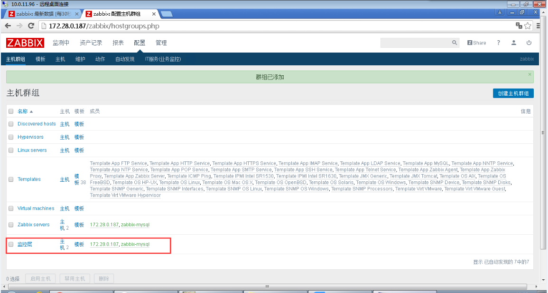Close the 配置主机群组 browser tab
The image size is (548, 293).
pos(154,14)
